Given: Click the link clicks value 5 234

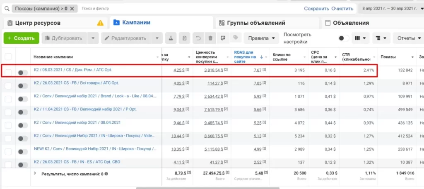Looking at the screenshot, I should point(299,136).
